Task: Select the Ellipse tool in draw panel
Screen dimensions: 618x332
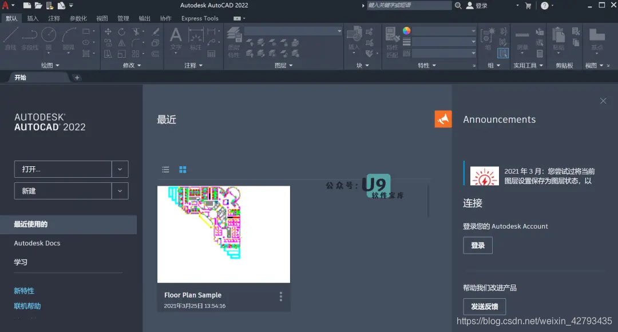Action: pos(86,42)
